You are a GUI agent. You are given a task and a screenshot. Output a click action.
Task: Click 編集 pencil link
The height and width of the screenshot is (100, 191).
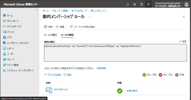point(183,41)
